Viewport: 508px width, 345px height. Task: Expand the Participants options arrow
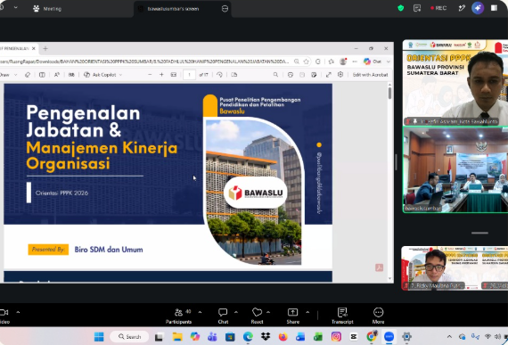click(200, 312)
